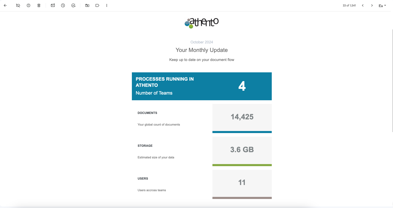Open the three-dot More options menu
This screenshot has height=208, width=393.
[107, 5]
